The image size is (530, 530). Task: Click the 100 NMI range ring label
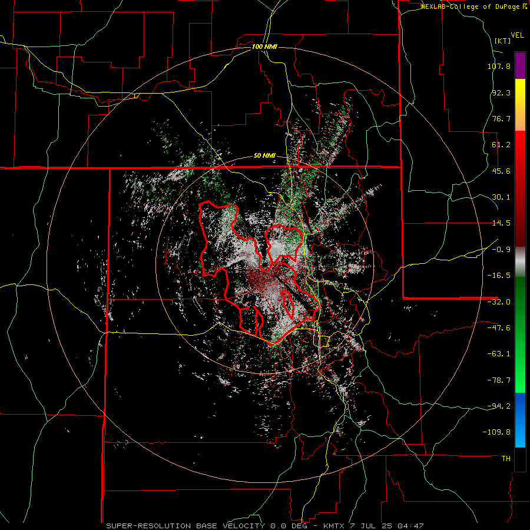(264, 47)
